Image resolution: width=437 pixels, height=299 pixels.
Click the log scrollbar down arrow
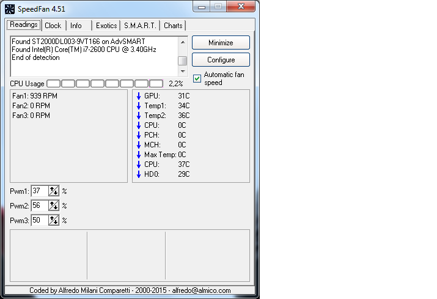pyautogui.click(x=183, y=71)
